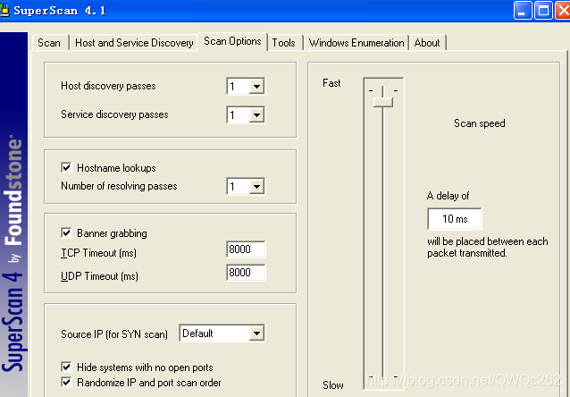The image size is (570, 397).
Task: Select the Scan Options tab
Action: (232, 41)
